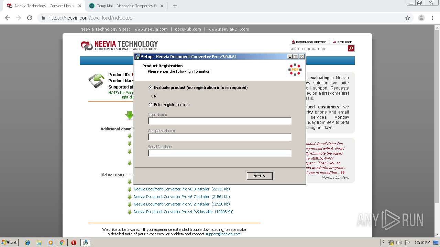Image resolution: width=440 pixels, height=247 pixels.
Task: Email support@neevia.com link
Action: click(x=223, y=234)
